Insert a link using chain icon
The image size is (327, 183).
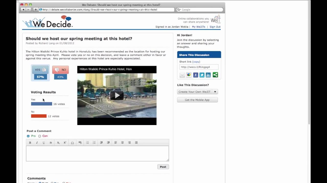click(x=80, y=143)
